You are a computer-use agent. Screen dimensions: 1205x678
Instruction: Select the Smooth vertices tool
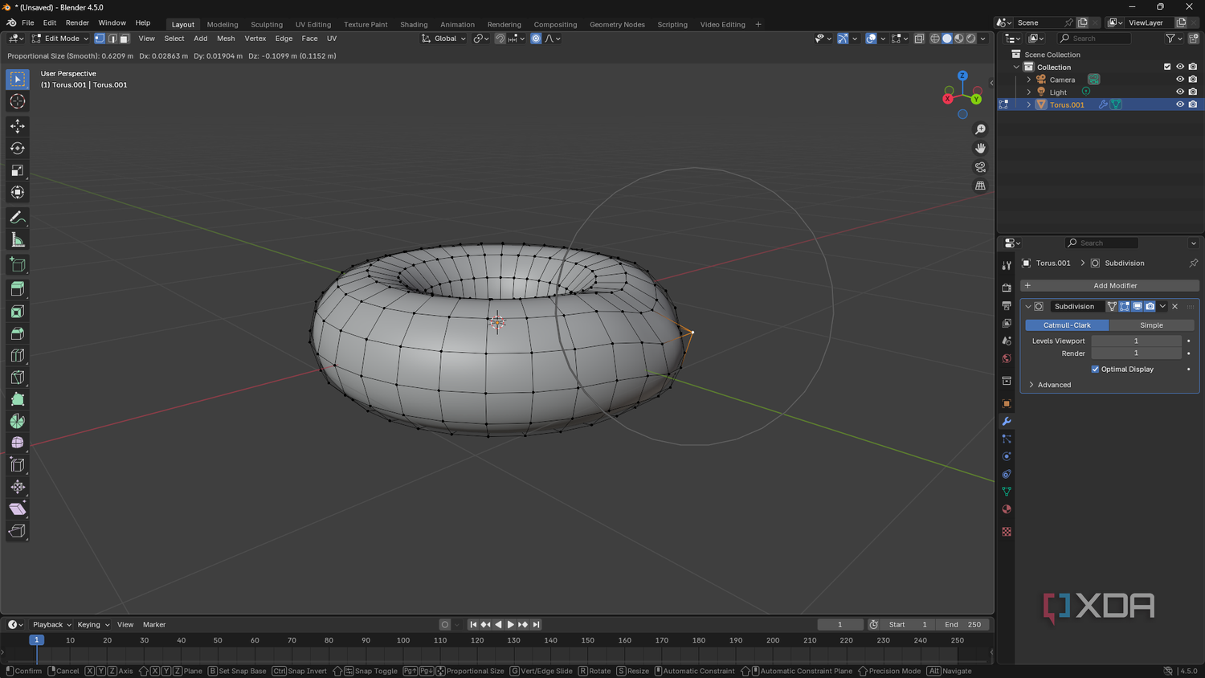click(18, 443)
